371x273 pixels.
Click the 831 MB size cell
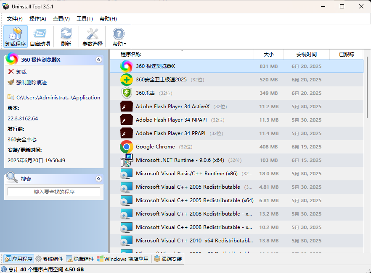tap(268, 66)
